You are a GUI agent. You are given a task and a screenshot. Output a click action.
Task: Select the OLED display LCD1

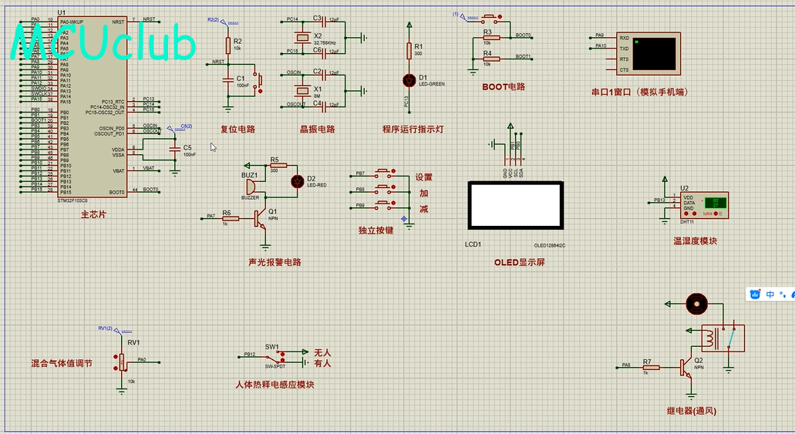[x=515, y=205]
